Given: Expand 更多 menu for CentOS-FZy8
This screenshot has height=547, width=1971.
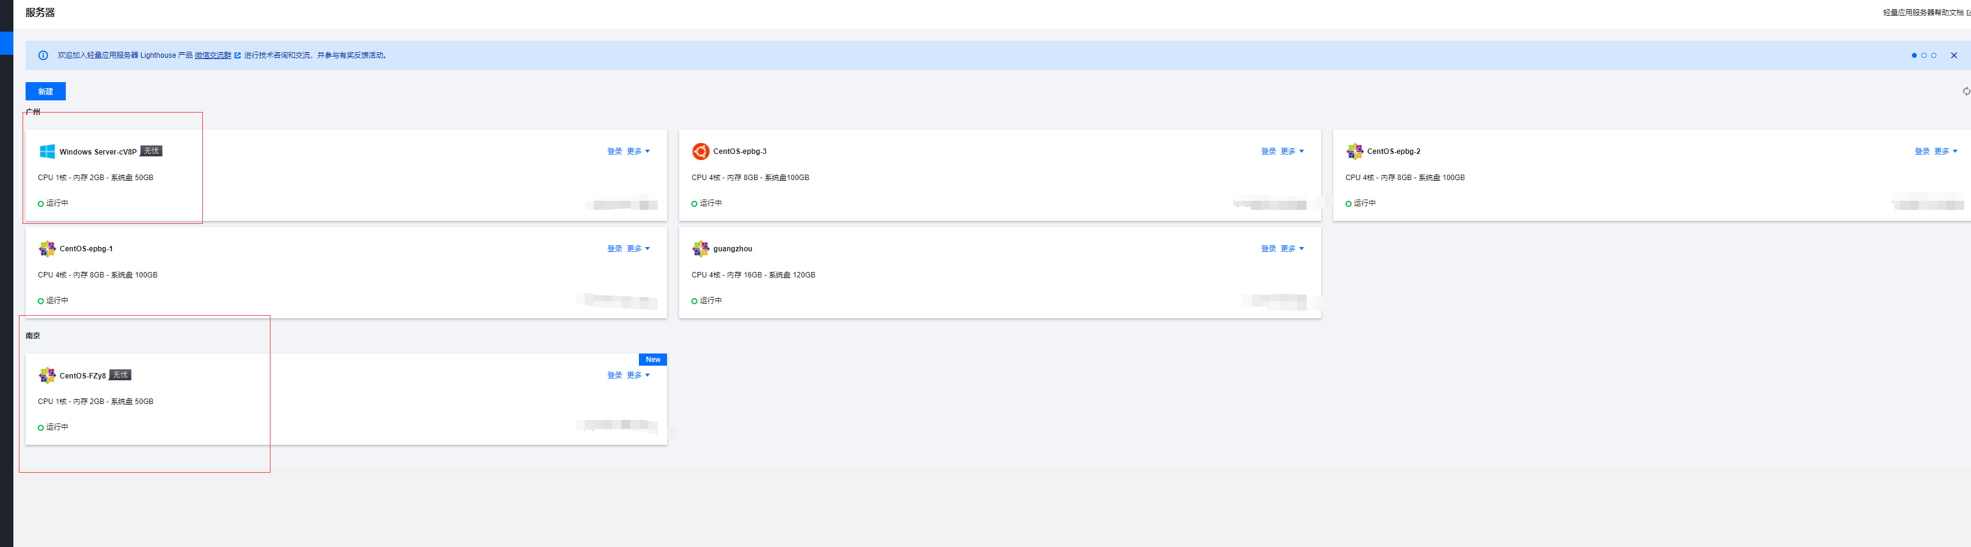Looking at the screenshot, I should [x=638, y=375].
